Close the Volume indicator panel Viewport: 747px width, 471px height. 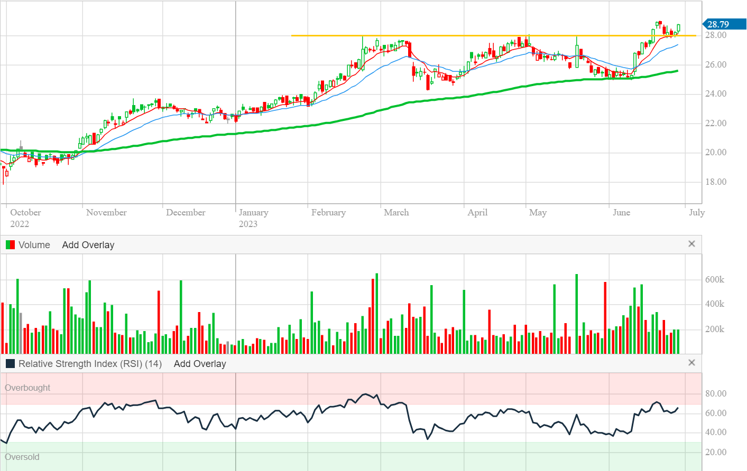point(691,244)
